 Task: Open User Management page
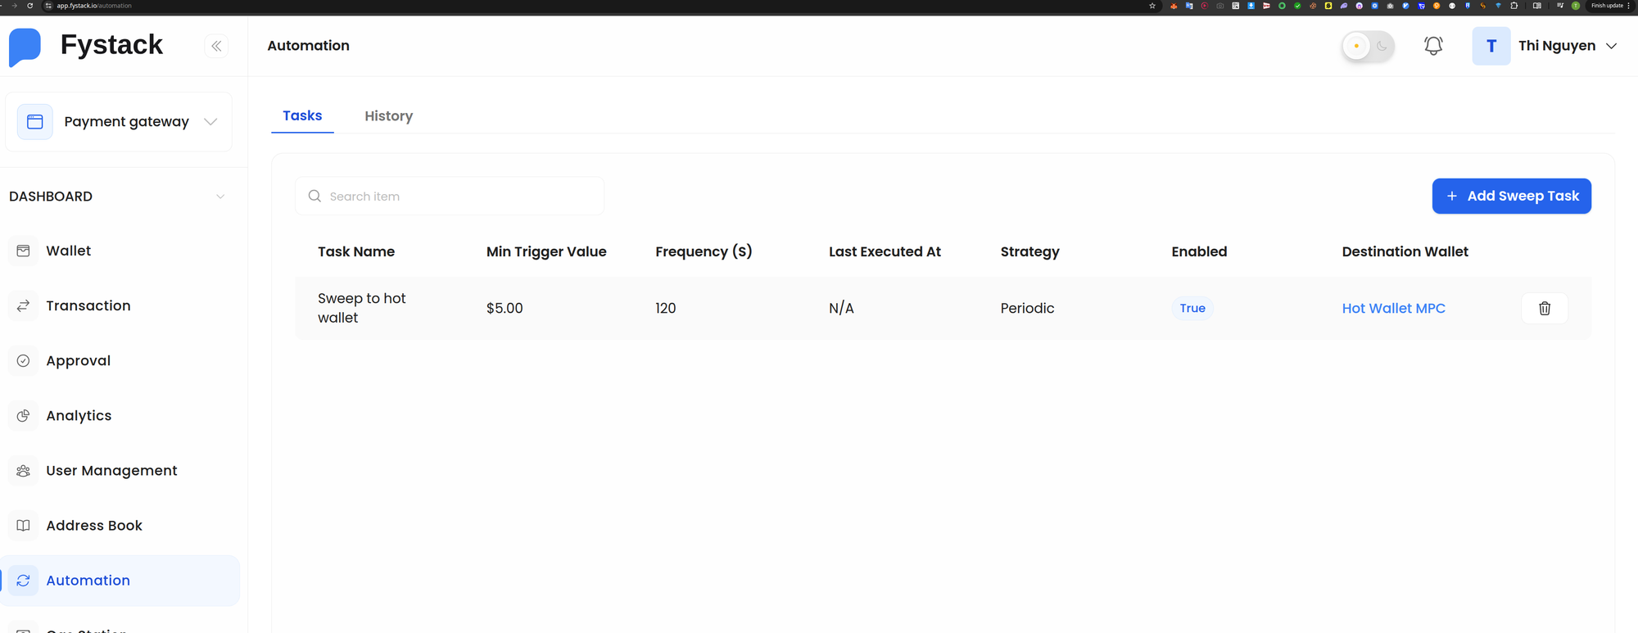[111, 470]
